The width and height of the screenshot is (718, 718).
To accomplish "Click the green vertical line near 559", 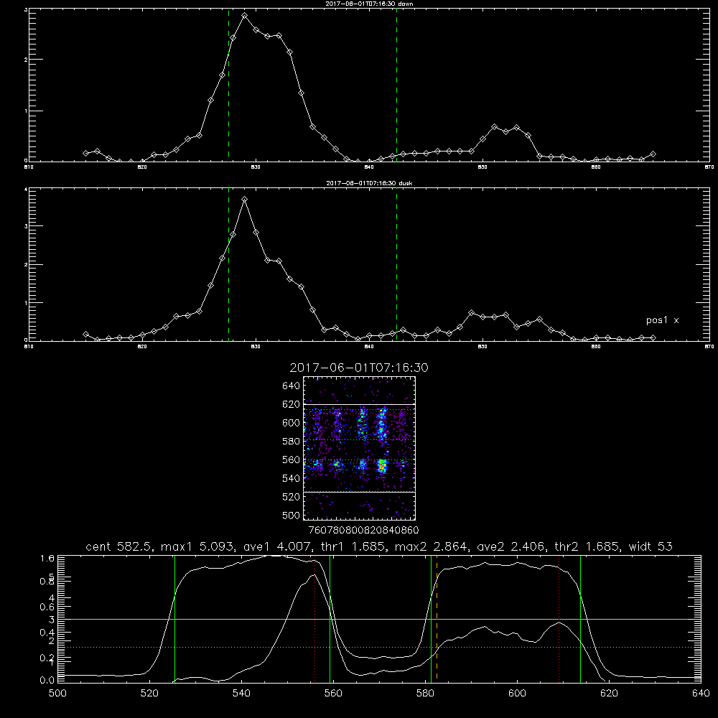I will coord(330,618).
